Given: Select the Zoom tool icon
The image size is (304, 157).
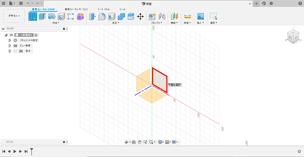Looking at the screenshot, I should click(145, 142).
